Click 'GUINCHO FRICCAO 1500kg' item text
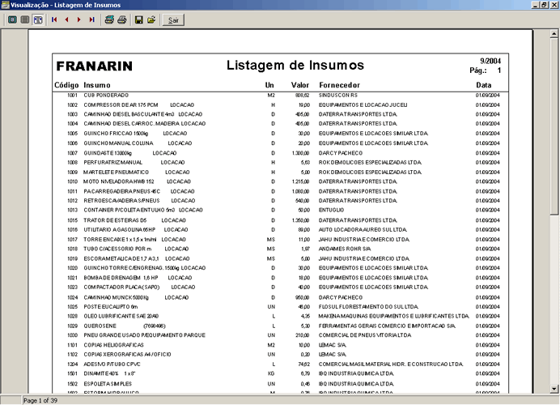The width and height of the screenshot is (560, 405). click(x=116, y=134)
